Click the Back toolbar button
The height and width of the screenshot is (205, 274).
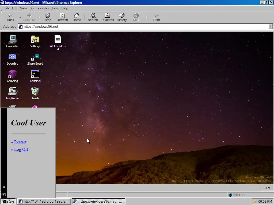pyautogui.click(x=10, y=17)
